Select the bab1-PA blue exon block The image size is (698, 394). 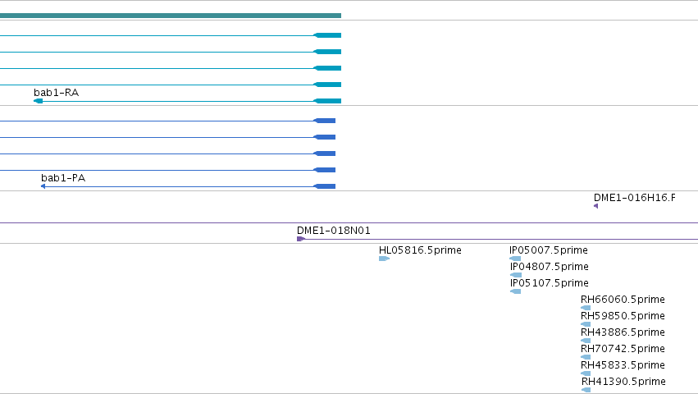pyautogui.click(x=325, y=186)
